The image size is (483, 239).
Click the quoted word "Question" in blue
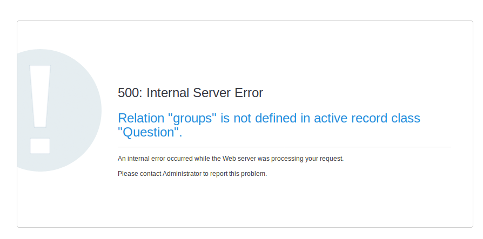150,132
